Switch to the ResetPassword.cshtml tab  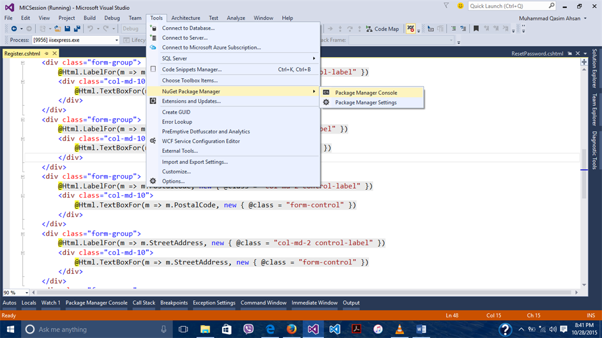pos(537,53)
